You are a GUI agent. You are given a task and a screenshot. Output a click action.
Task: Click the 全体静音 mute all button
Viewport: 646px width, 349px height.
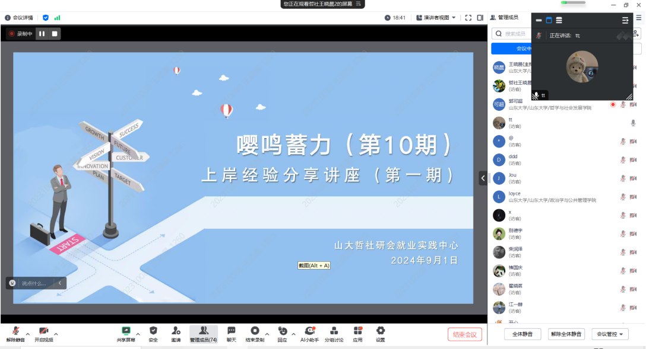click(522, 335)
